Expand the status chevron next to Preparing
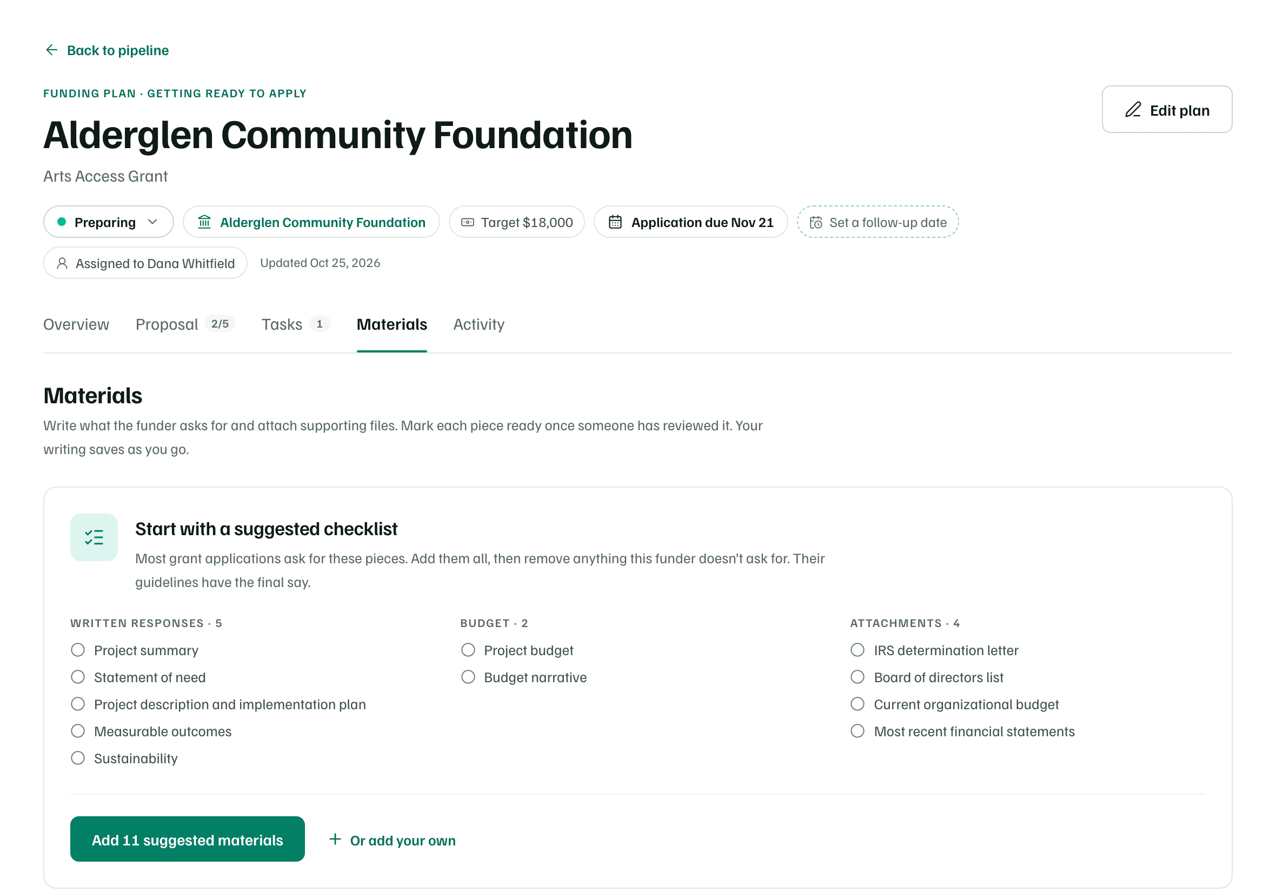 click(152, 222)
